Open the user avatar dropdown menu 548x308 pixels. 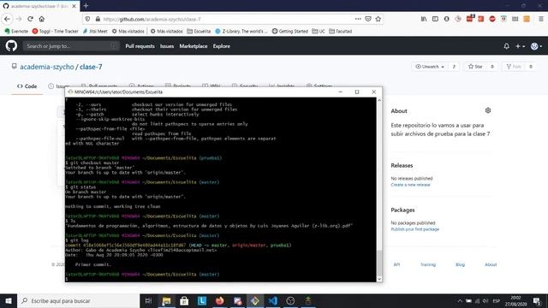pyautogui.click(x=536, y=46)
